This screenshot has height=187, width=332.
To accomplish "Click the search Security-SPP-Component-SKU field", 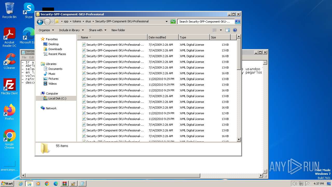I will pos(206,22).
